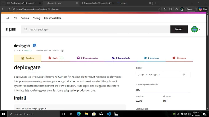Click the black Search button
This screenshot has width=209, height=117.
coord(179,29)
